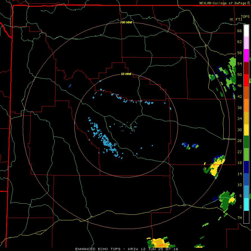Click the magenta legend swatch
This screenshot has height=251, width=251.
246,55
